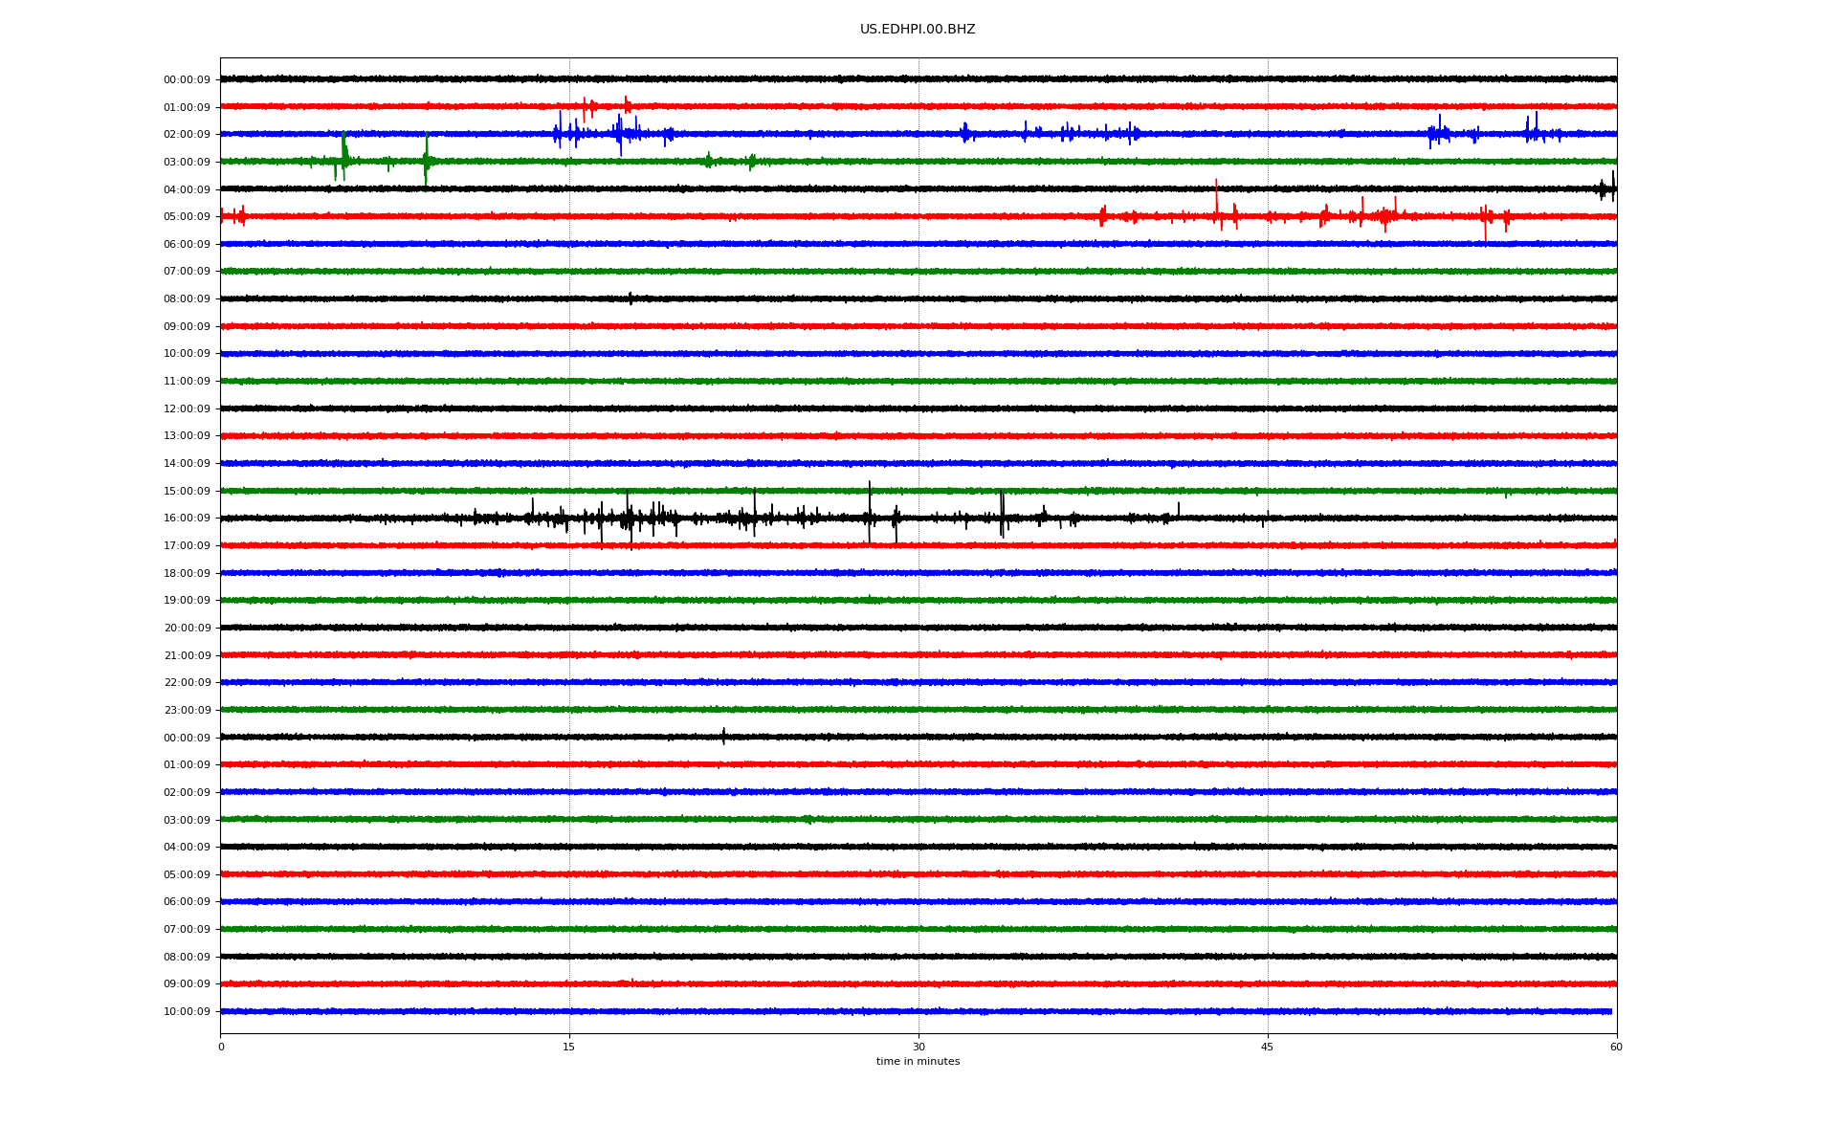Click the 'time in minutes' axis label
The image size is (1837, 1148).
coord(918,1062)
